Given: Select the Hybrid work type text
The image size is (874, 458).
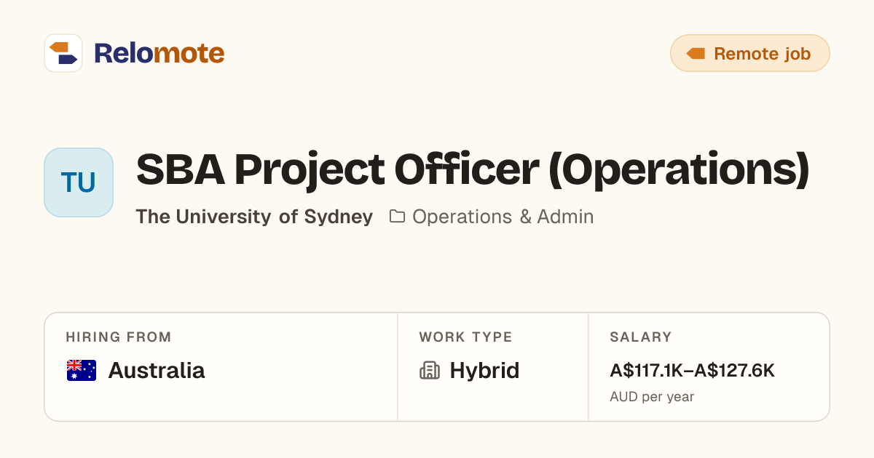Looking at the screenshot, I should 484,371.
